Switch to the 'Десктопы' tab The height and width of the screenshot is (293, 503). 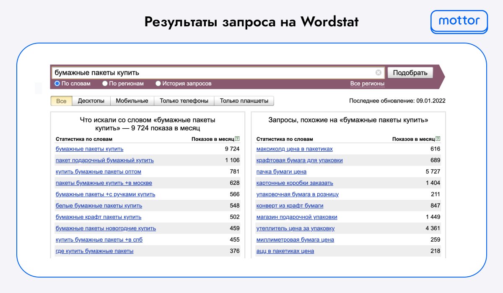tap(91, 101)
